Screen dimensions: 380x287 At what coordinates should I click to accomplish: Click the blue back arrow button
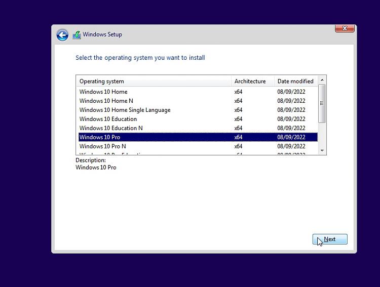[62, 34]
